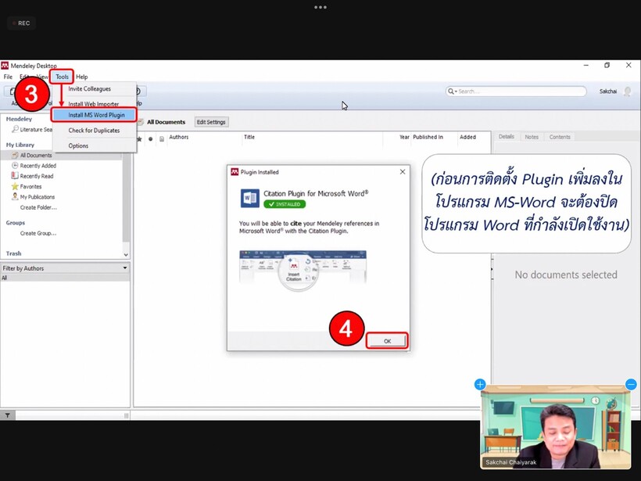The width and height of the screenshot is (641, 481).
Task: Click sidebar scroll-down arrow
Action: point(126,254)
